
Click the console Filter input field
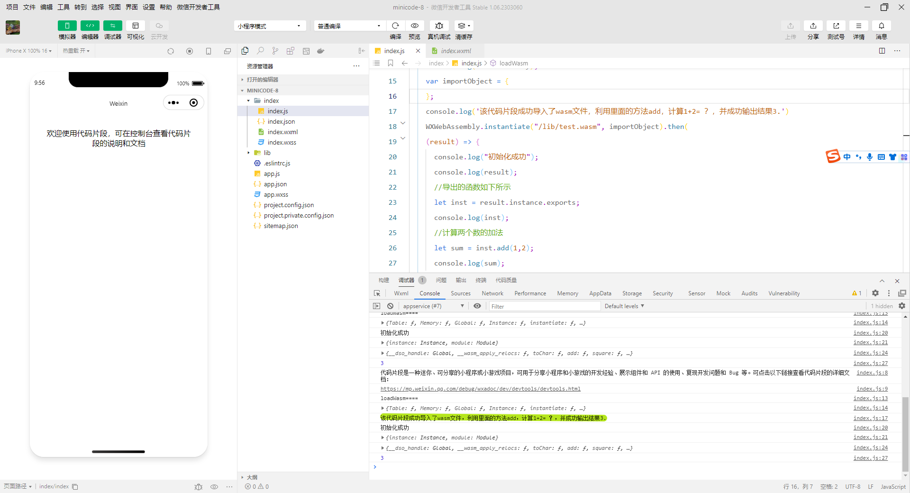pyautogui.click(x=545, y=306)
